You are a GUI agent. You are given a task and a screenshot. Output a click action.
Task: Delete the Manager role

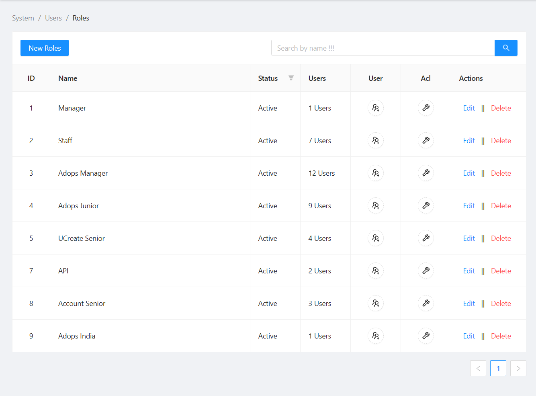[x=501, y=108]
